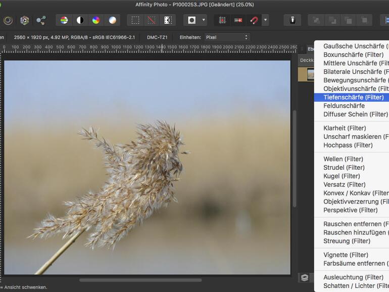Open the Einheiten Pixel dropdown
This screenshot has width=389, height=292.
pyautogui.click(x=227, y=37)
